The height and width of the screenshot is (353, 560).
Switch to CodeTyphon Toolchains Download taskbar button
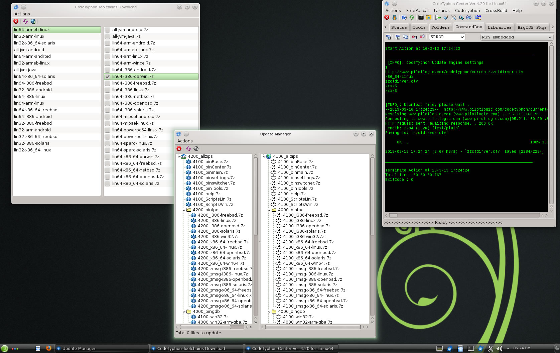pyautogui.click(x=196, y=348)
